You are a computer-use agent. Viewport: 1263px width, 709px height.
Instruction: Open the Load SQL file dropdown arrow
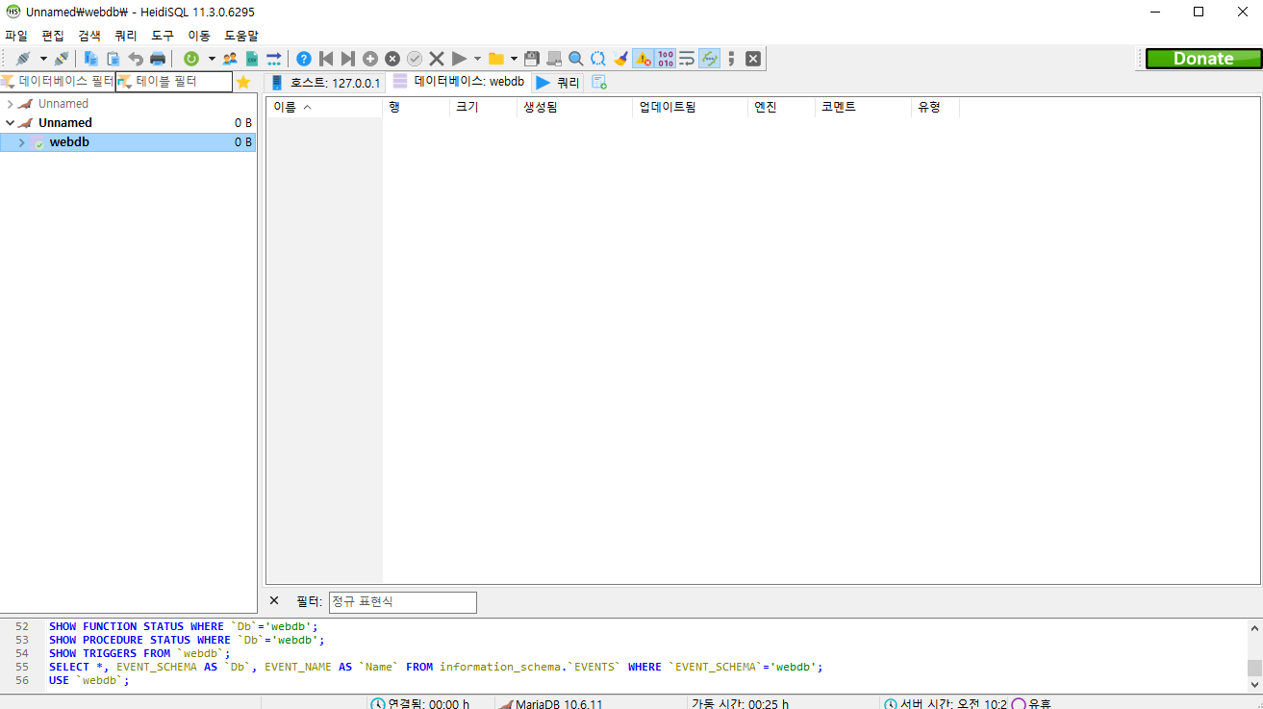click(514, 59)
